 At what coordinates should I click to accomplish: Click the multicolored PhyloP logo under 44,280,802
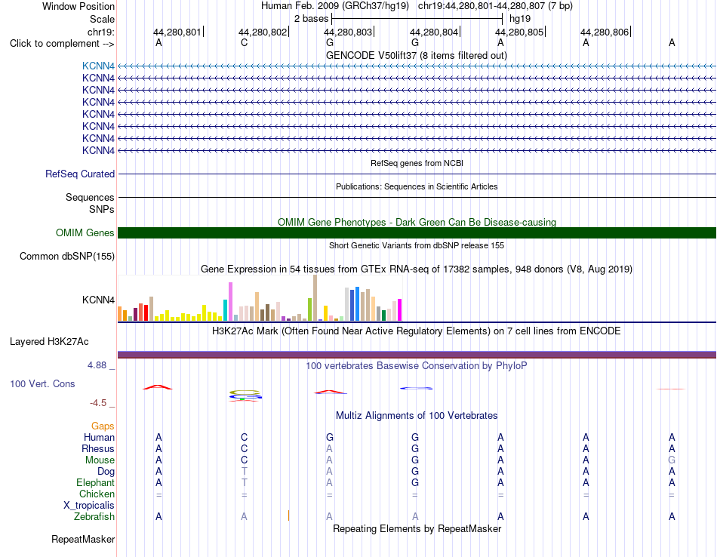pos(245,395)
